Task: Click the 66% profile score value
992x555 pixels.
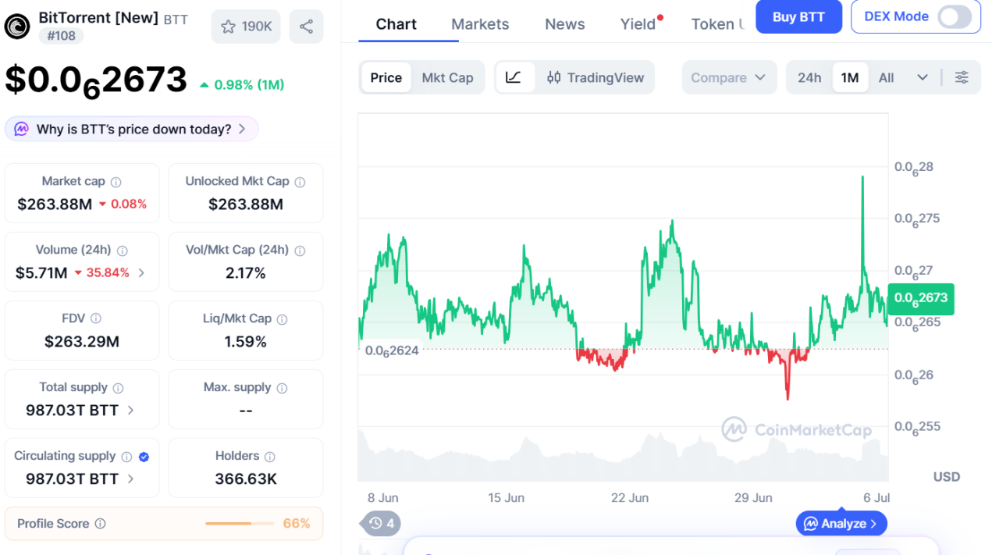Action: coord(297,524)
